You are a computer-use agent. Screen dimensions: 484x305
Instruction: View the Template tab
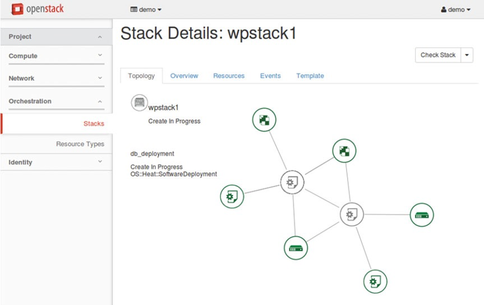(x=310, y=76)
